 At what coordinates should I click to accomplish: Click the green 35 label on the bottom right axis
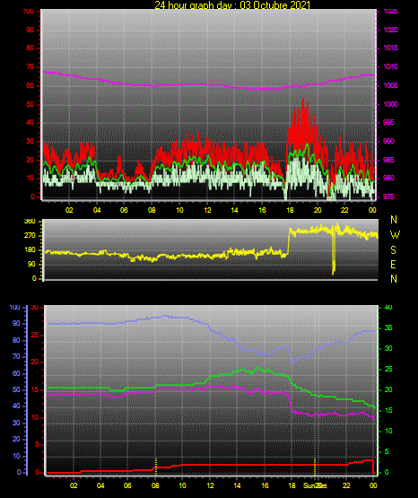(x=388, y=328)
